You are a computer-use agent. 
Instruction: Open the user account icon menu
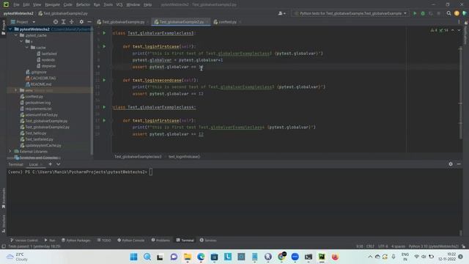(x=281, y=13)
